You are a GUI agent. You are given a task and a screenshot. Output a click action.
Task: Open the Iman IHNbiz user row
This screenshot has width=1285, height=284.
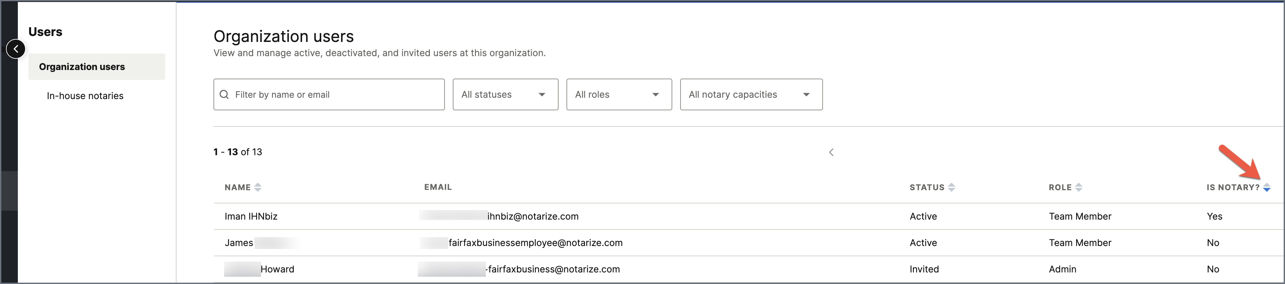click(251, 216)
